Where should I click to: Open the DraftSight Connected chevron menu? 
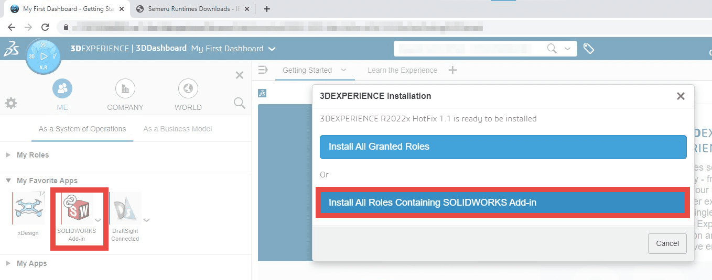pos(146,220)
